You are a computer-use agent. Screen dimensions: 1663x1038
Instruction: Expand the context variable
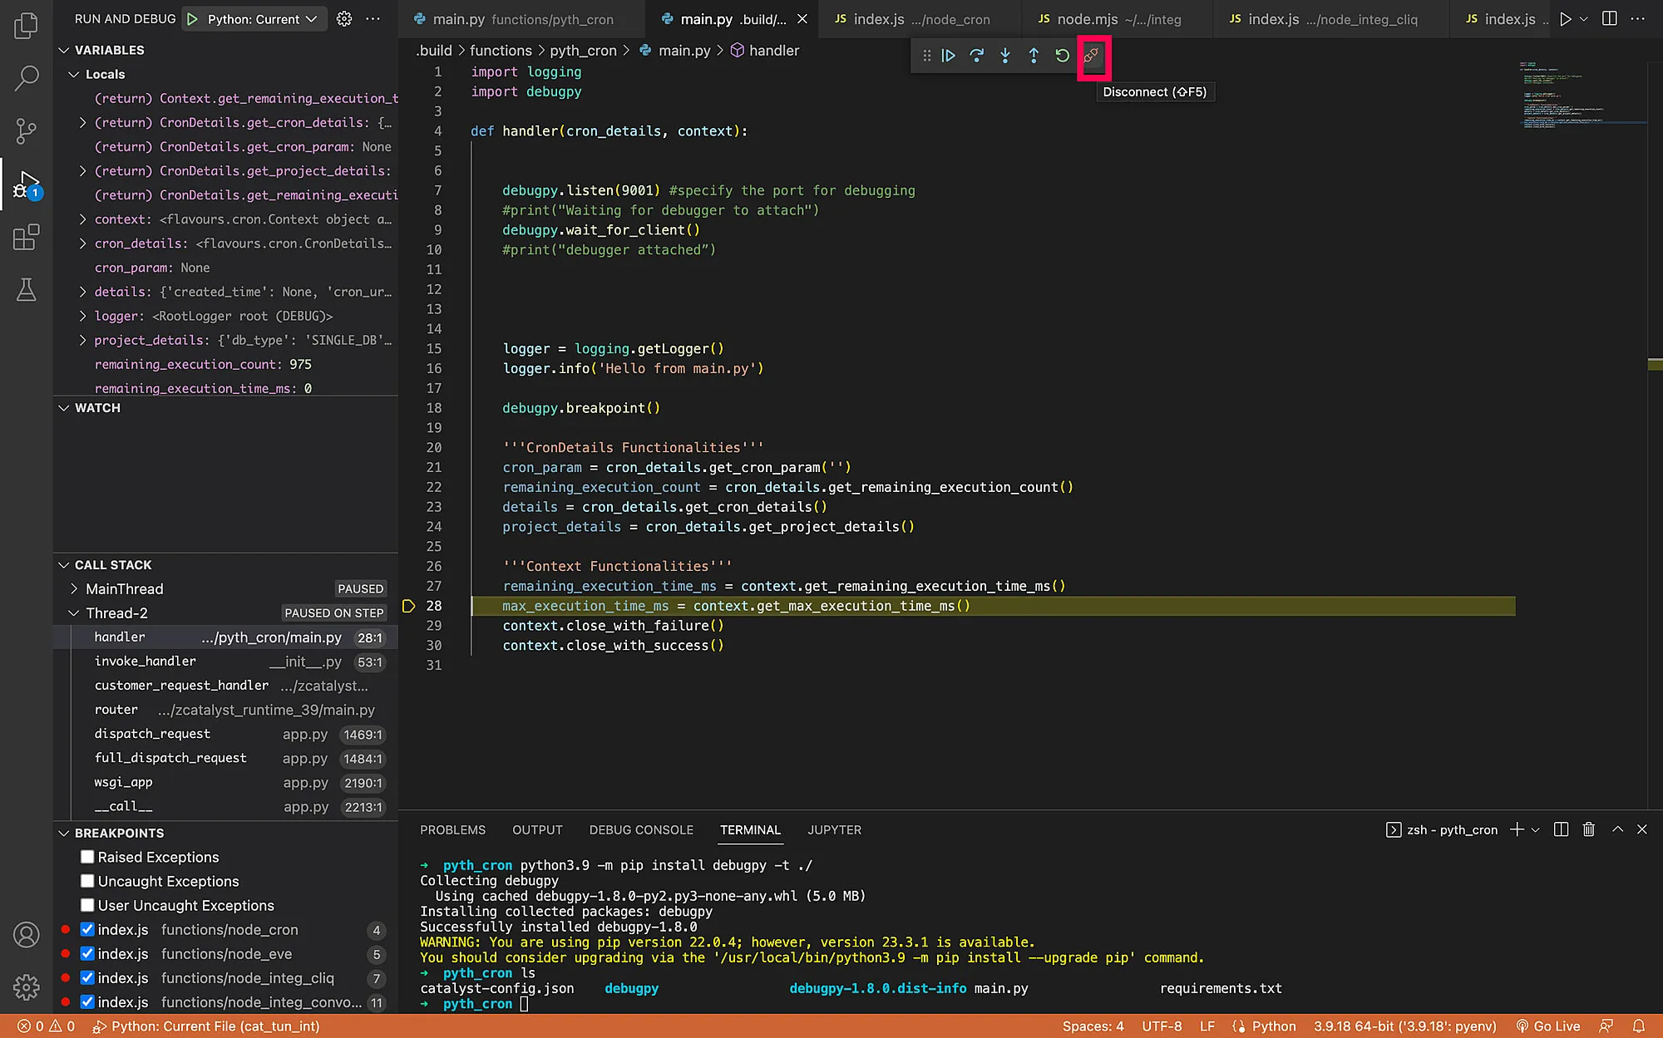(x=82, y=219)
